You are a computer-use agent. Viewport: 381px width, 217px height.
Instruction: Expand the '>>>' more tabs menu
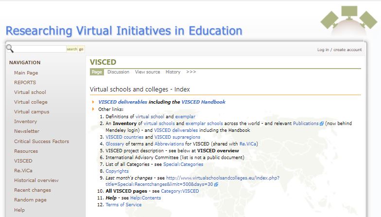coord(191,72)
